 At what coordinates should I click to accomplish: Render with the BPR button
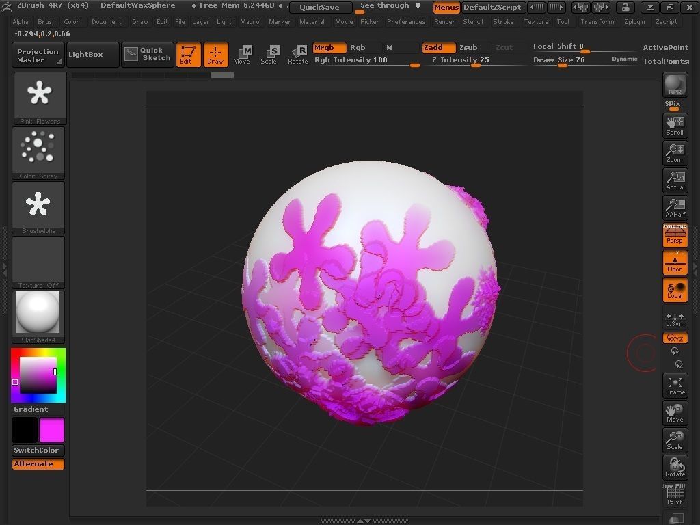click(x=675, y=85)
